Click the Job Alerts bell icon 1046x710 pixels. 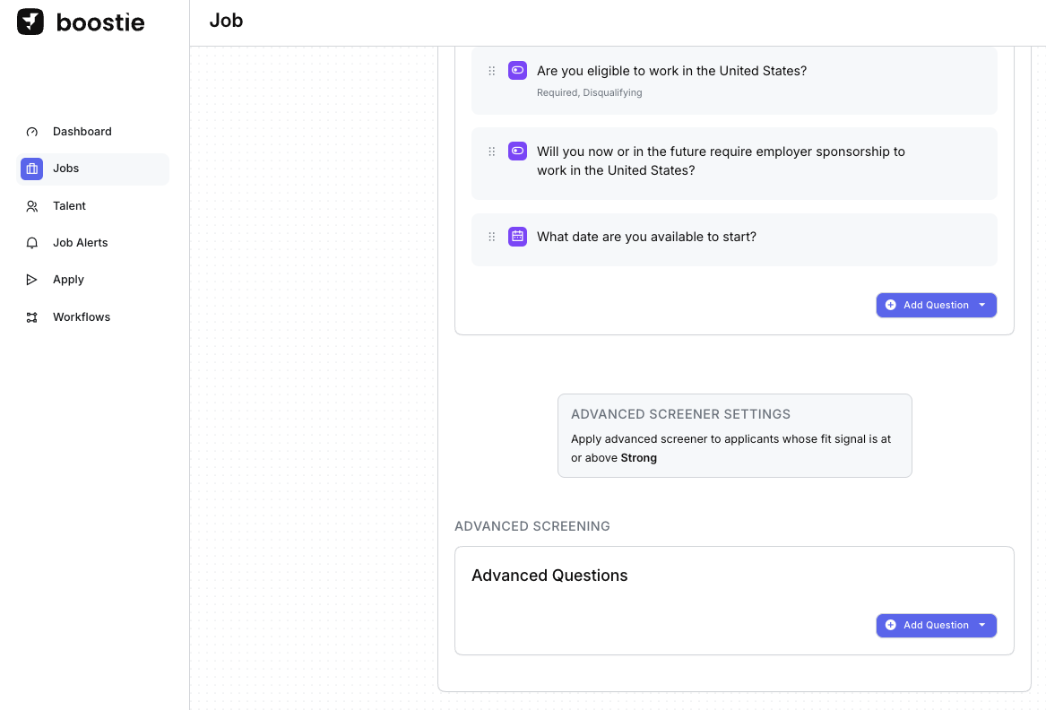(32, 243)
